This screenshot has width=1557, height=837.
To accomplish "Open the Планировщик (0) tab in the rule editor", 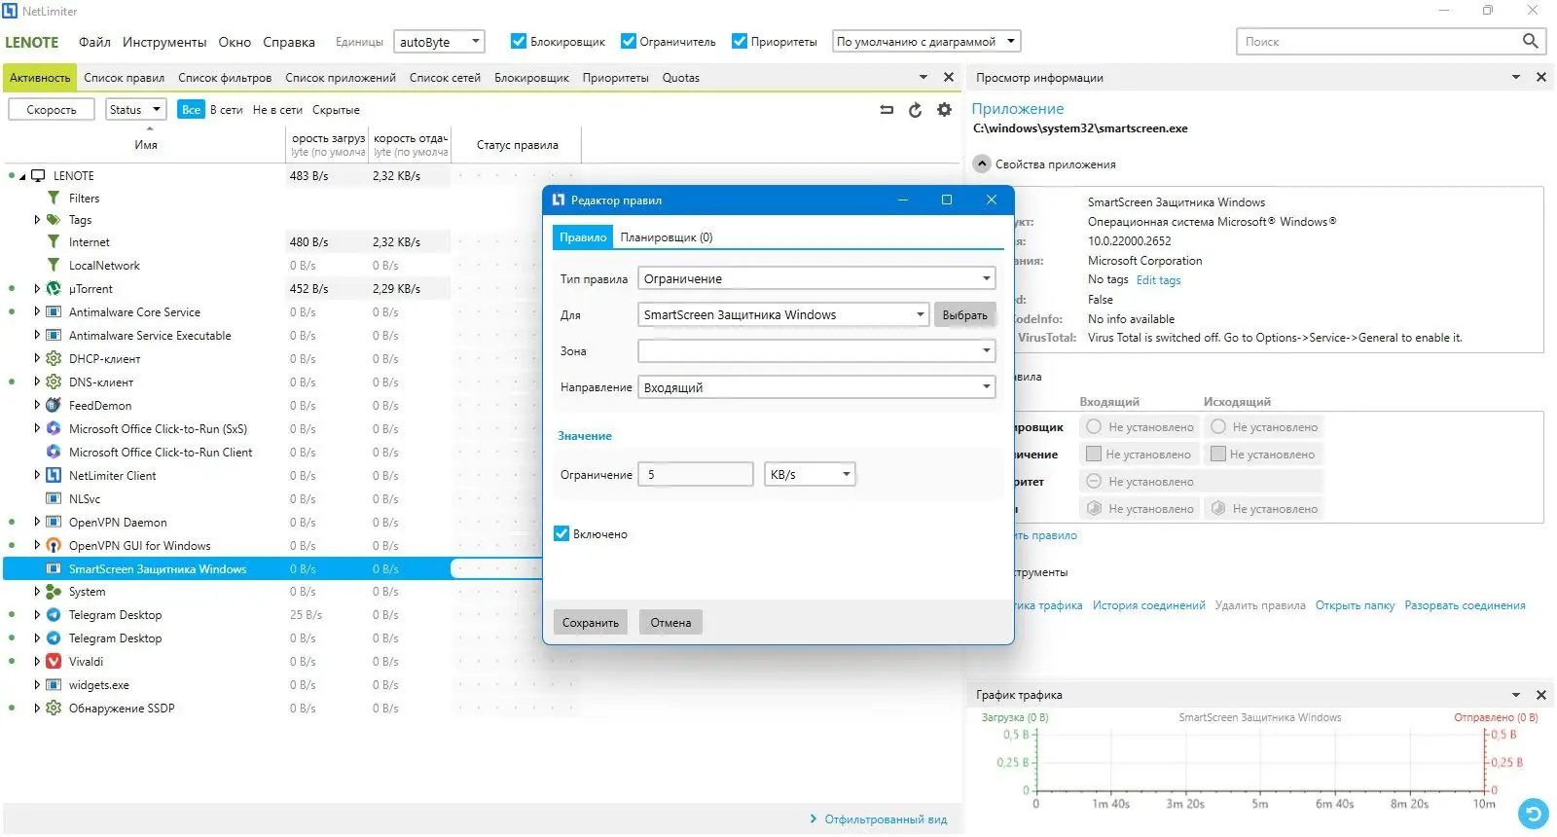I will pos(667,237).
